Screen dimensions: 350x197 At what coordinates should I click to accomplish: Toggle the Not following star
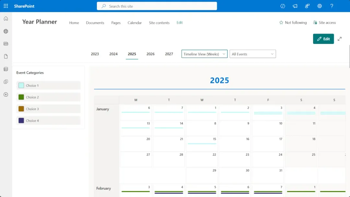pos(293,22)
